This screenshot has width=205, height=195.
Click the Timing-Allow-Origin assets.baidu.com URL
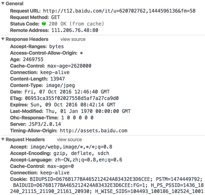point(93,130)
